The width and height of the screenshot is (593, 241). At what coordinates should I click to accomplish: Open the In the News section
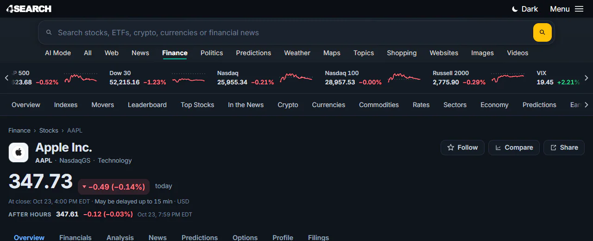coord(246,105)
